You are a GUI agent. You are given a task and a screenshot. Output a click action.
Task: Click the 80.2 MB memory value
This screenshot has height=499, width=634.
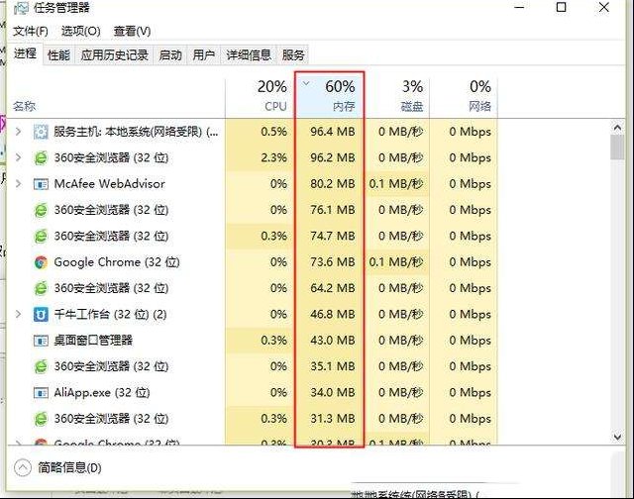coord(333,184)
